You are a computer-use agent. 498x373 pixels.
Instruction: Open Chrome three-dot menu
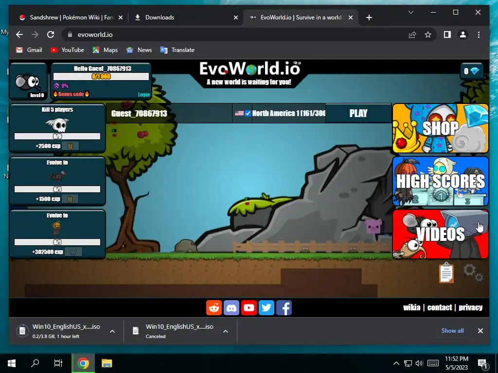click(x=479, y=34)
